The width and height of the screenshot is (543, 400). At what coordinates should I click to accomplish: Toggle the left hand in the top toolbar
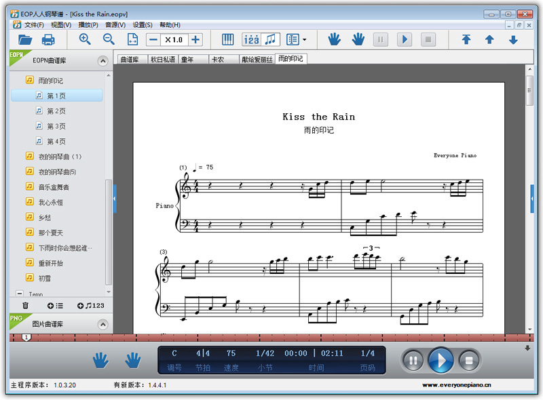tap(334, 39)
